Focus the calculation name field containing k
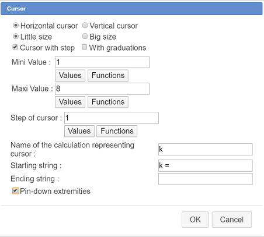This screenshot has height=237, width=264. [206, 149]
